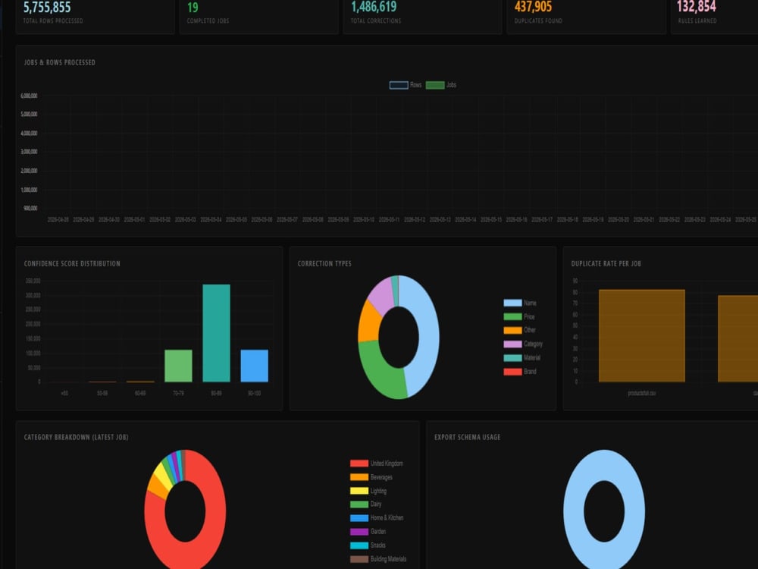Click the Jobs & Rows Processed heading

coord(59,62)
